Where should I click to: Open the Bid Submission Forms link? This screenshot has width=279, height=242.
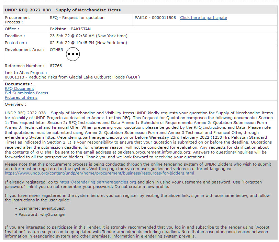point(26,93)
